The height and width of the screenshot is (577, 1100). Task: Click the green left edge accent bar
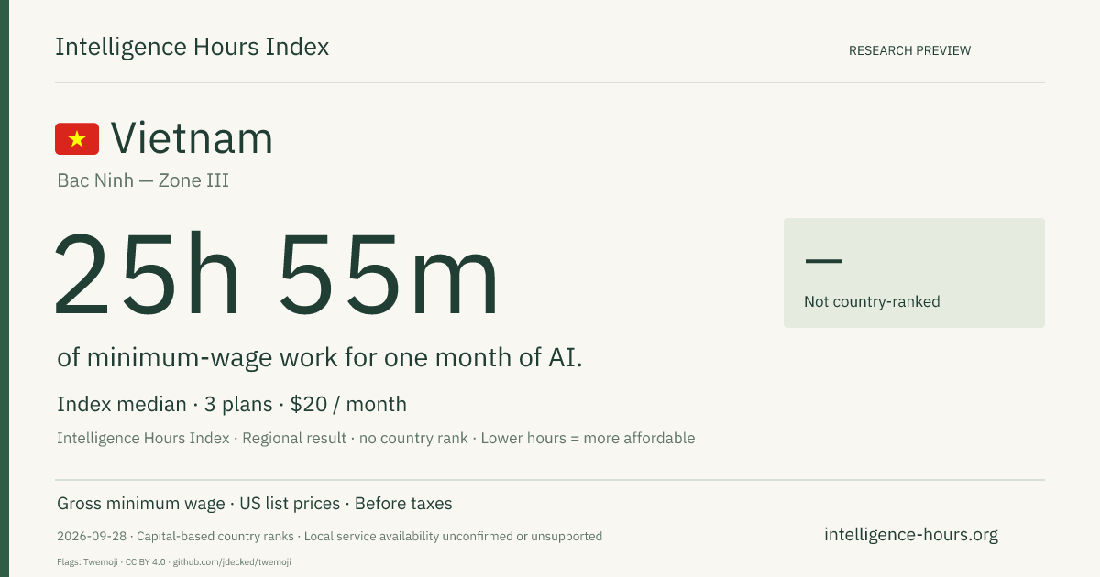pyautogui.click(x=5, y=288)
